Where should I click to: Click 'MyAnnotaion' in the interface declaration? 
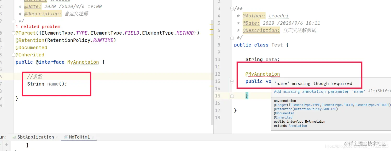tap(83, 62)
